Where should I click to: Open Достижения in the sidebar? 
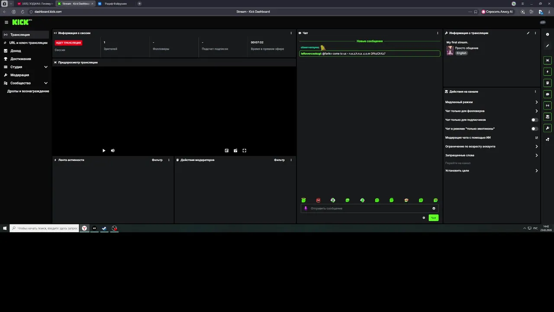(x=26, y=58)
